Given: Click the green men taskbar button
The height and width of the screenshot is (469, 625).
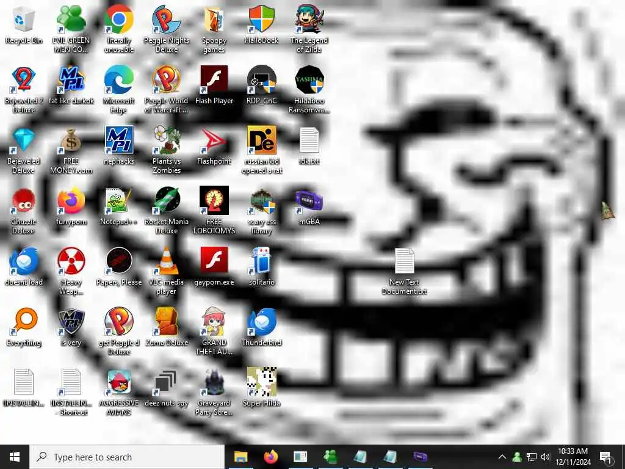Looking at the screenshot, I should click(x=330, y=457).
